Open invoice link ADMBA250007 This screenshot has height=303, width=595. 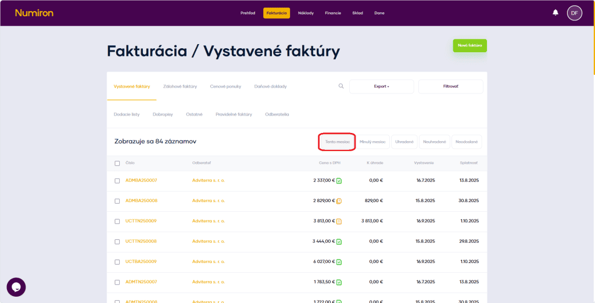(141, 181)
